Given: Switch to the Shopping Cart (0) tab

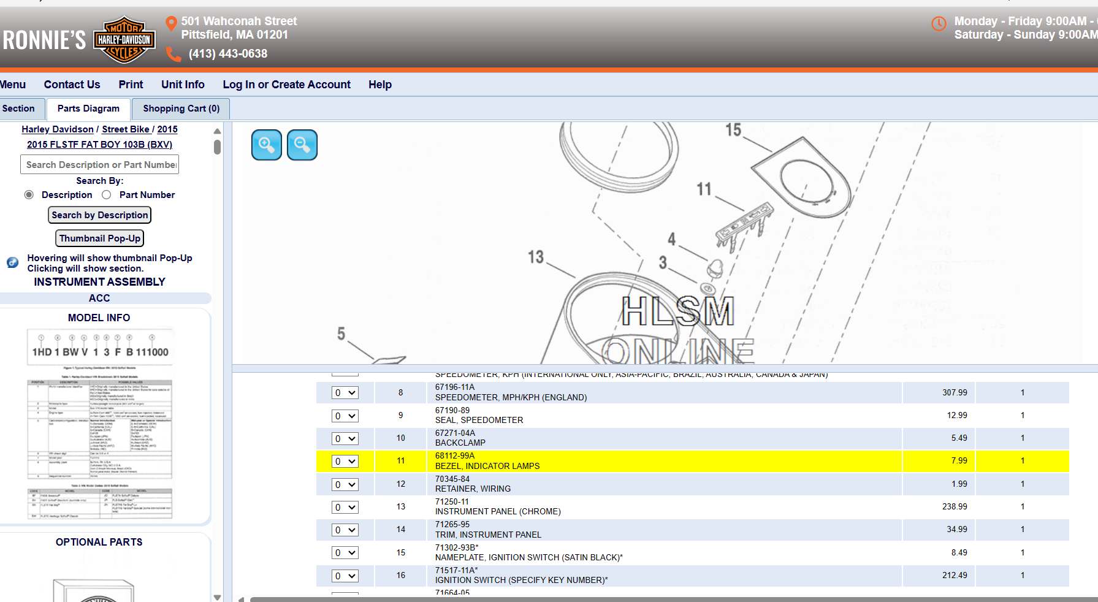Looking at the screenshot, I should tap(181, 109).
